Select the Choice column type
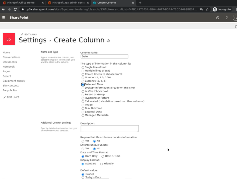This screenshot has height=179, width=237. [x=83, y=74]
